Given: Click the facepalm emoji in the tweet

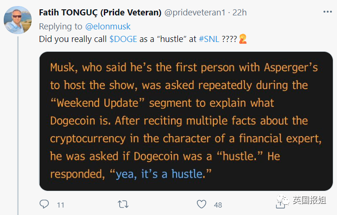Looking at the screenshot, I should [x=243, y=40].
